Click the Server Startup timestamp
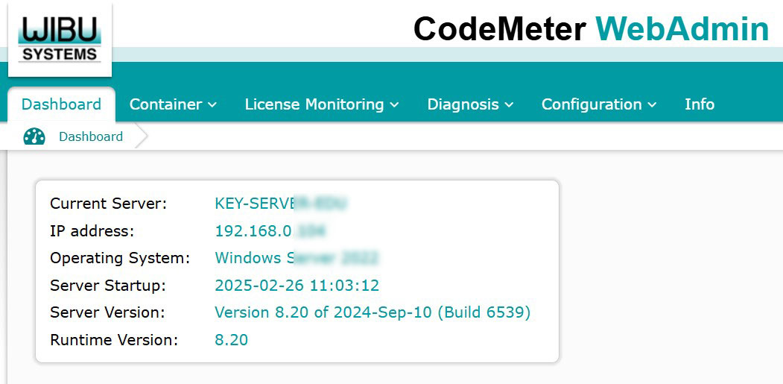The height and width of the screenshot is (384, 783). coord(297,285)
